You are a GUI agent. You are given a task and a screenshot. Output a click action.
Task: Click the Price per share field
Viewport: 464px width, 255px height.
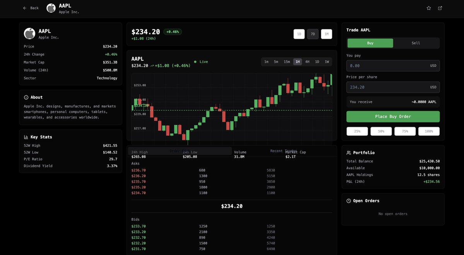coord(393,87)
